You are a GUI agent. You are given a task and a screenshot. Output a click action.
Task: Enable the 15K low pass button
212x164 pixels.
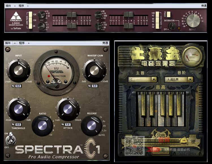point(31,14)
